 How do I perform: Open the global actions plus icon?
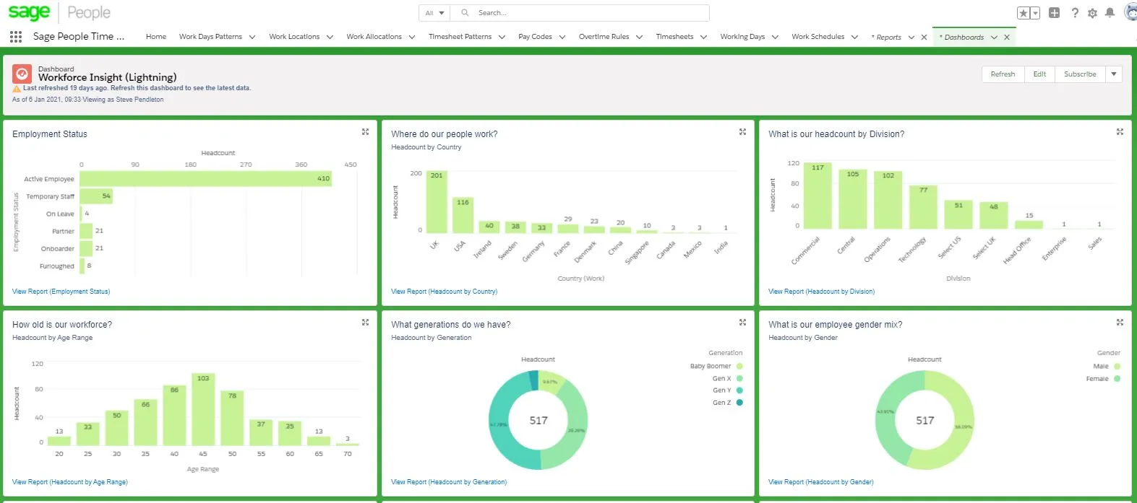pos(1054,13)
